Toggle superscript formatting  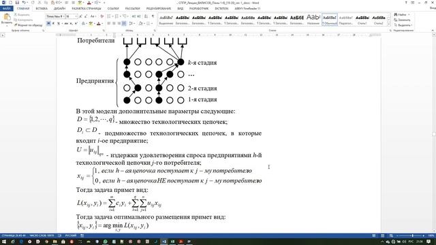[76, 23]
